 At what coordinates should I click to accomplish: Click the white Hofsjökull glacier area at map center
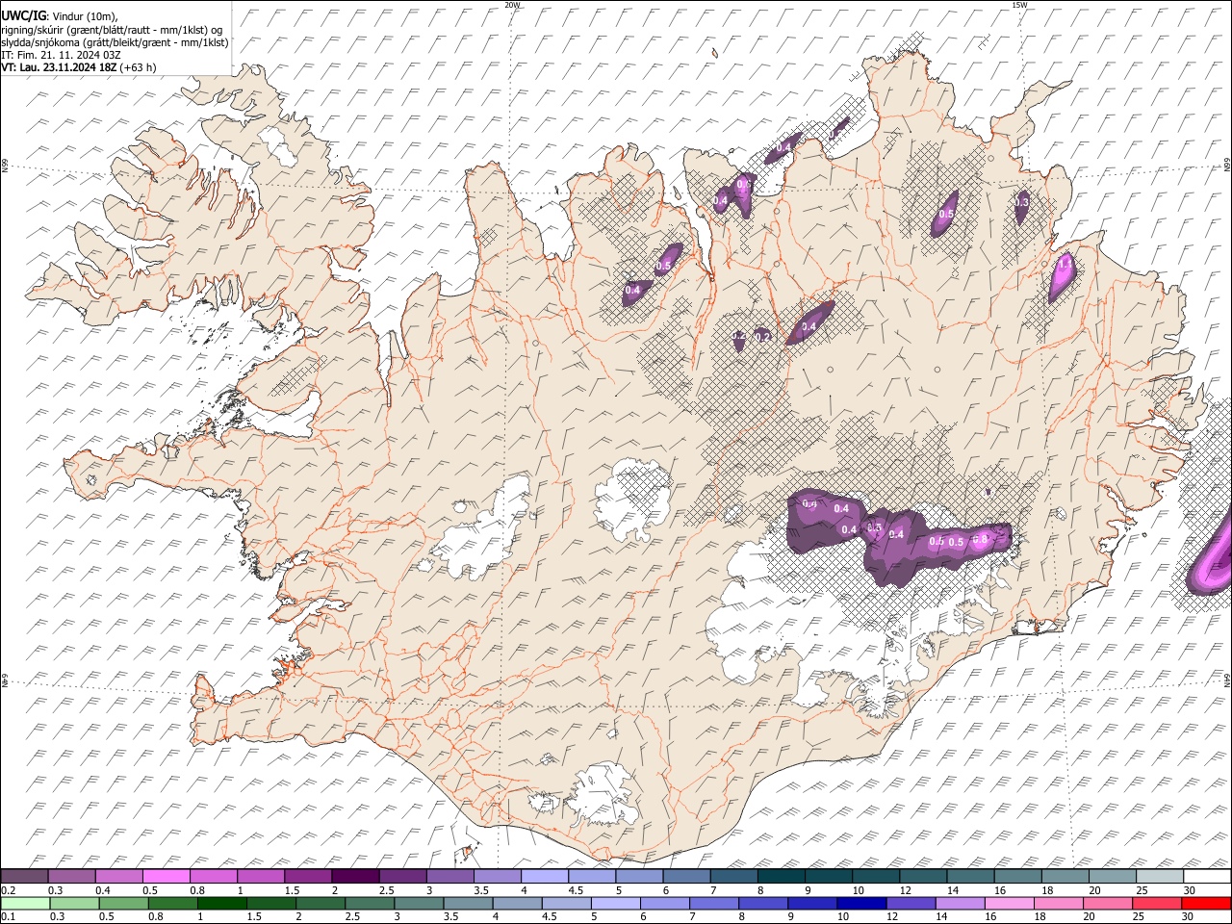[x=632, y=500]
